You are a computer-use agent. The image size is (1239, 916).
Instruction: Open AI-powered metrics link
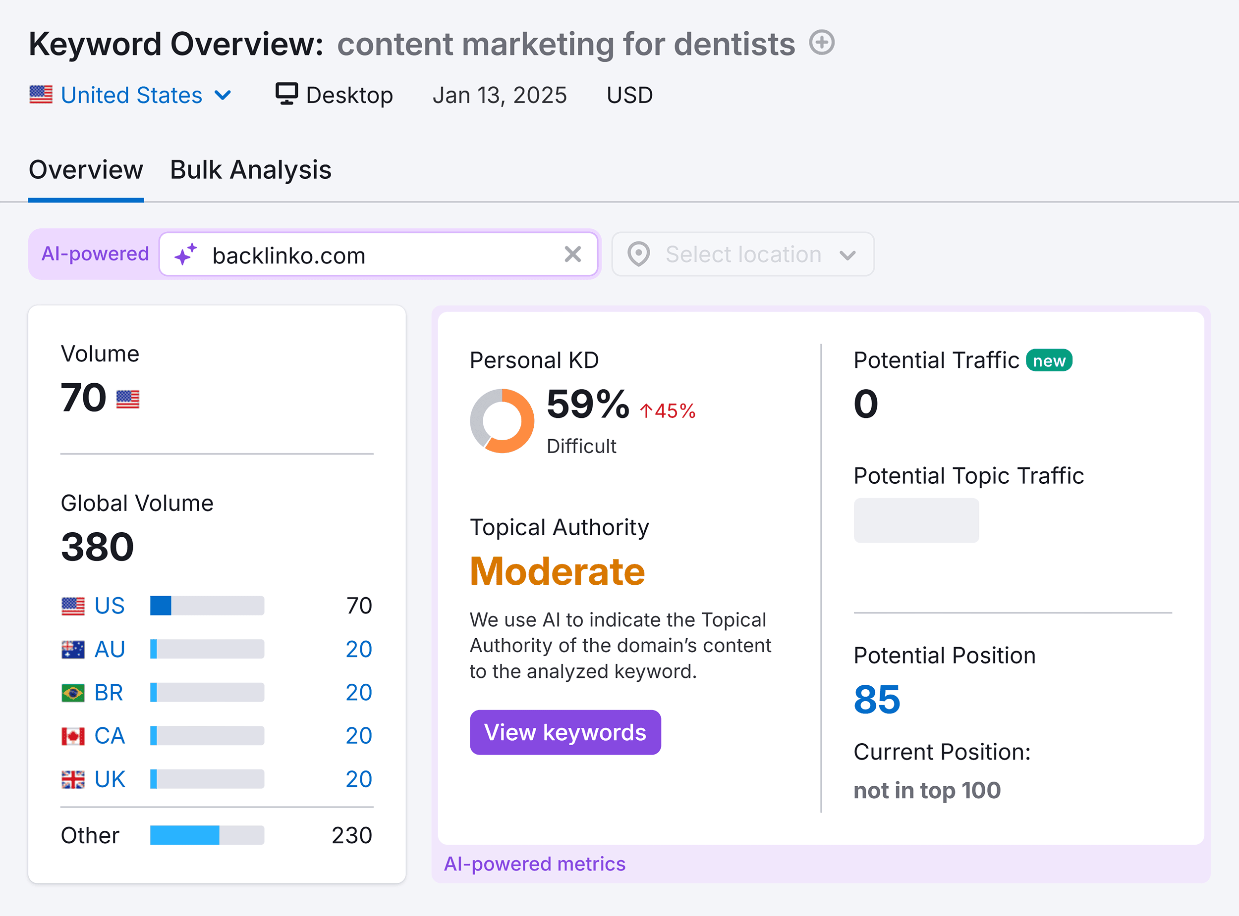[x=535, y=864]
